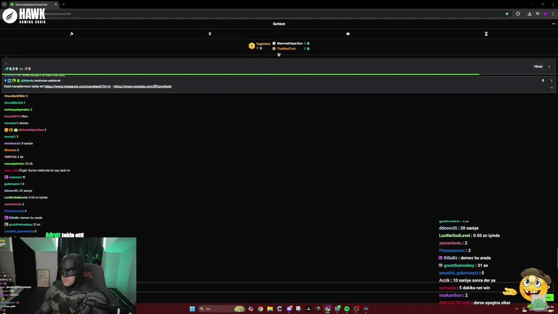The height and width of the screenshot is (314, 558).
Task: Open the Windows Start menu
Action: tap(192, 309)
